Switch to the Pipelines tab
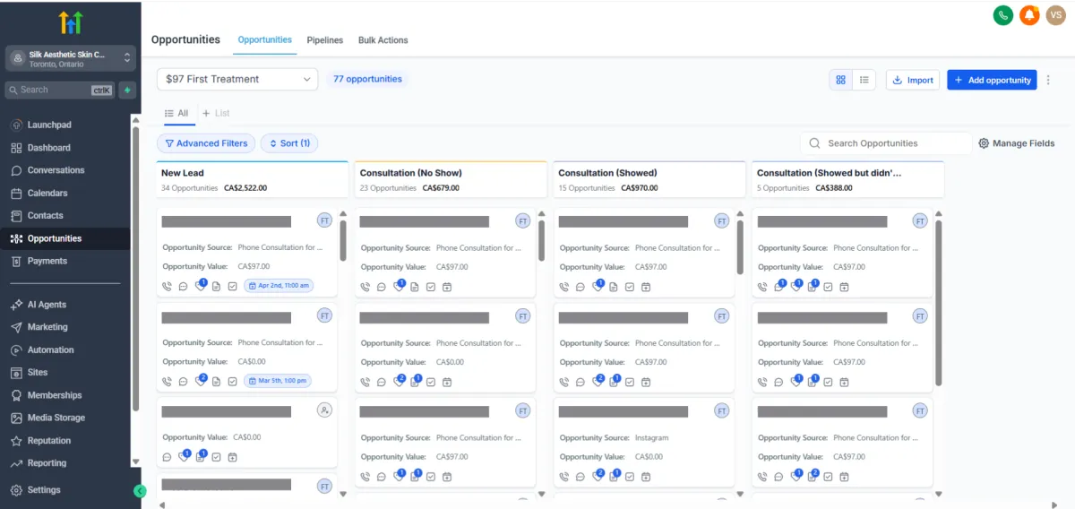 (324, 40)
